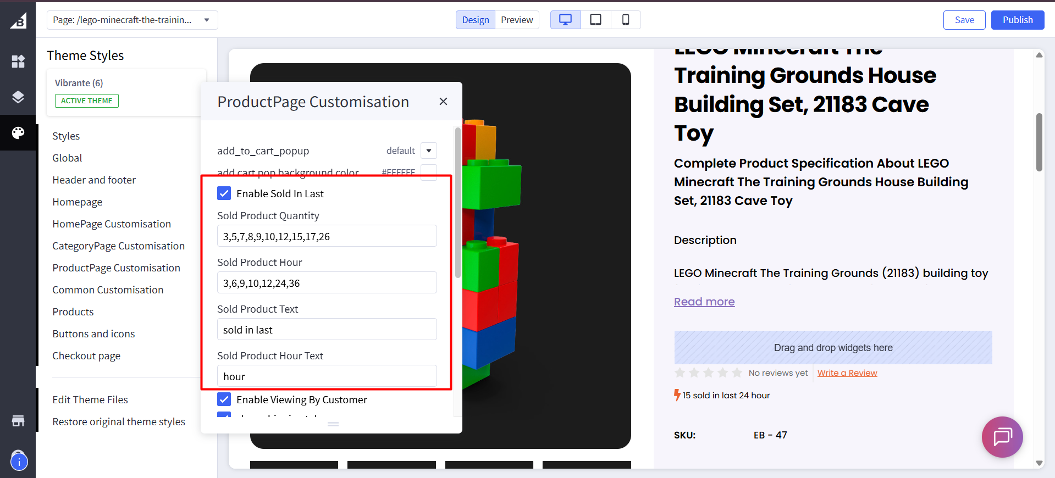The width and height of the screenshot is (1055, 478).
Task: Open CategoryPage Customisation settings
Action: [118, 246]
